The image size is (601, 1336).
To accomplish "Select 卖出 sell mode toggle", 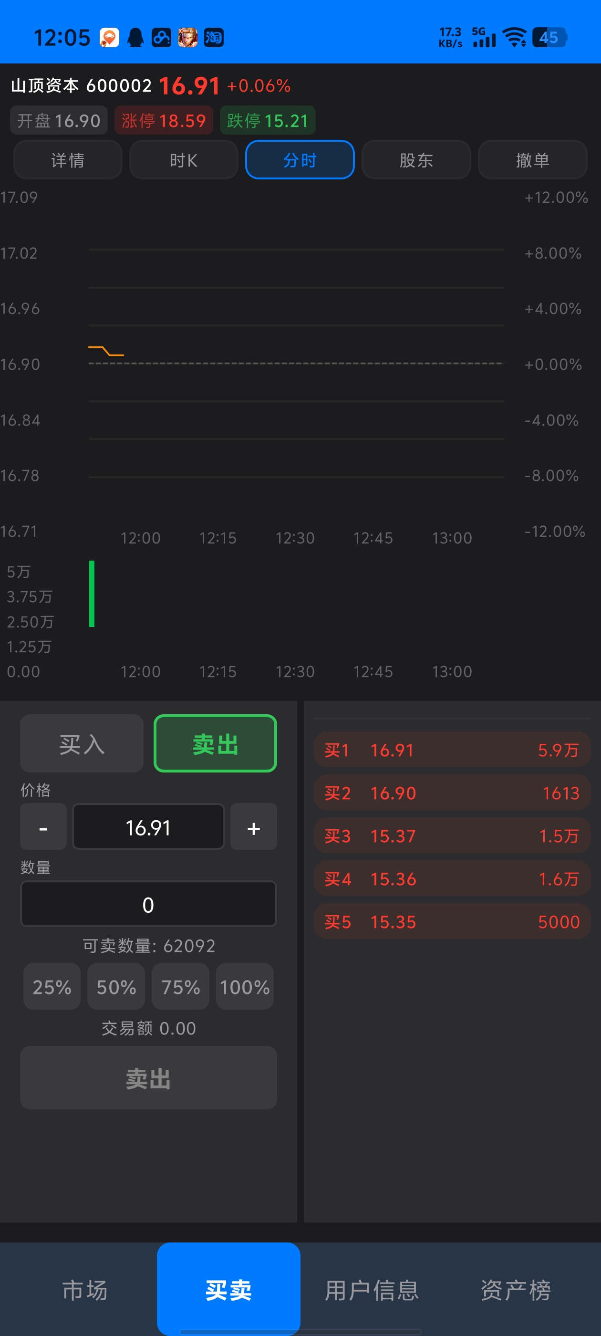I will click(x=215, y=744).
